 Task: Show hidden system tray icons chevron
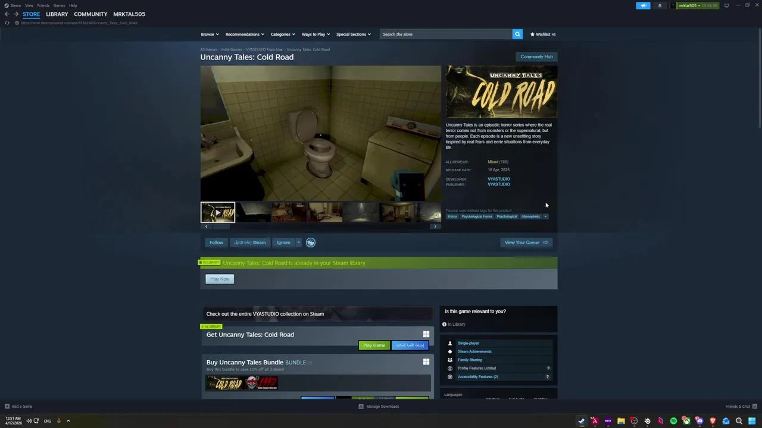click(x=68, y=421)
